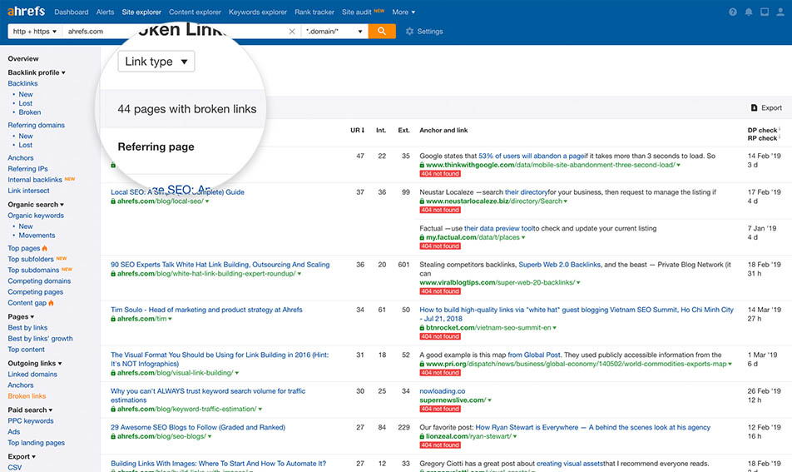Screen dimensions: 792x472
Task: Clear the ahrefs.com search field with X
Action: click(292, 32)
